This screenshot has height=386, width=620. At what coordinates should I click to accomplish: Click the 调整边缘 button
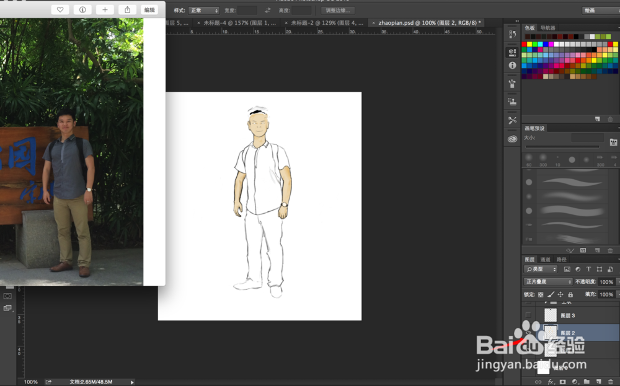(338, 11)
